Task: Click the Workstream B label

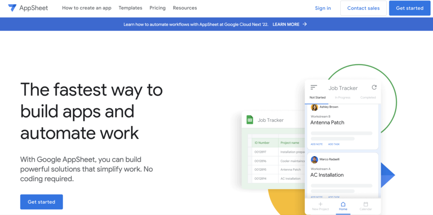Action: [x=321, y=116]
